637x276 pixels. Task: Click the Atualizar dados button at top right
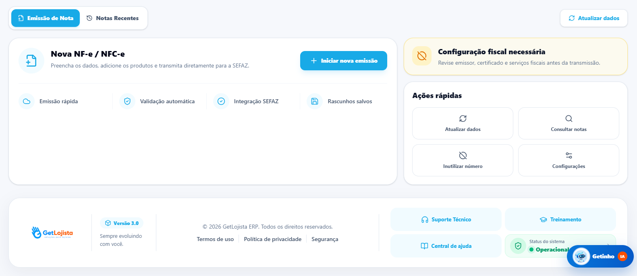593,18
